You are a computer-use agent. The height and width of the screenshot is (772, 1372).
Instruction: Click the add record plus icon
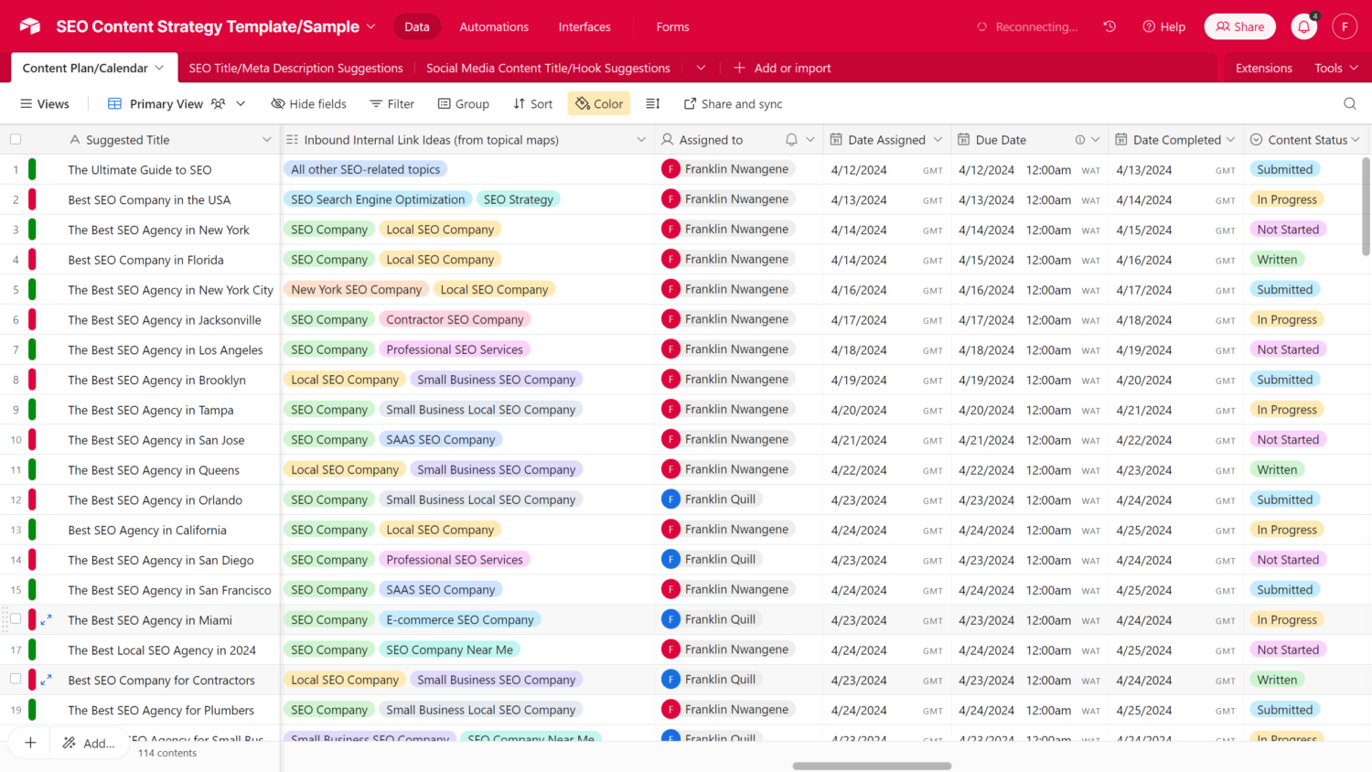click(x=30, y=743)
